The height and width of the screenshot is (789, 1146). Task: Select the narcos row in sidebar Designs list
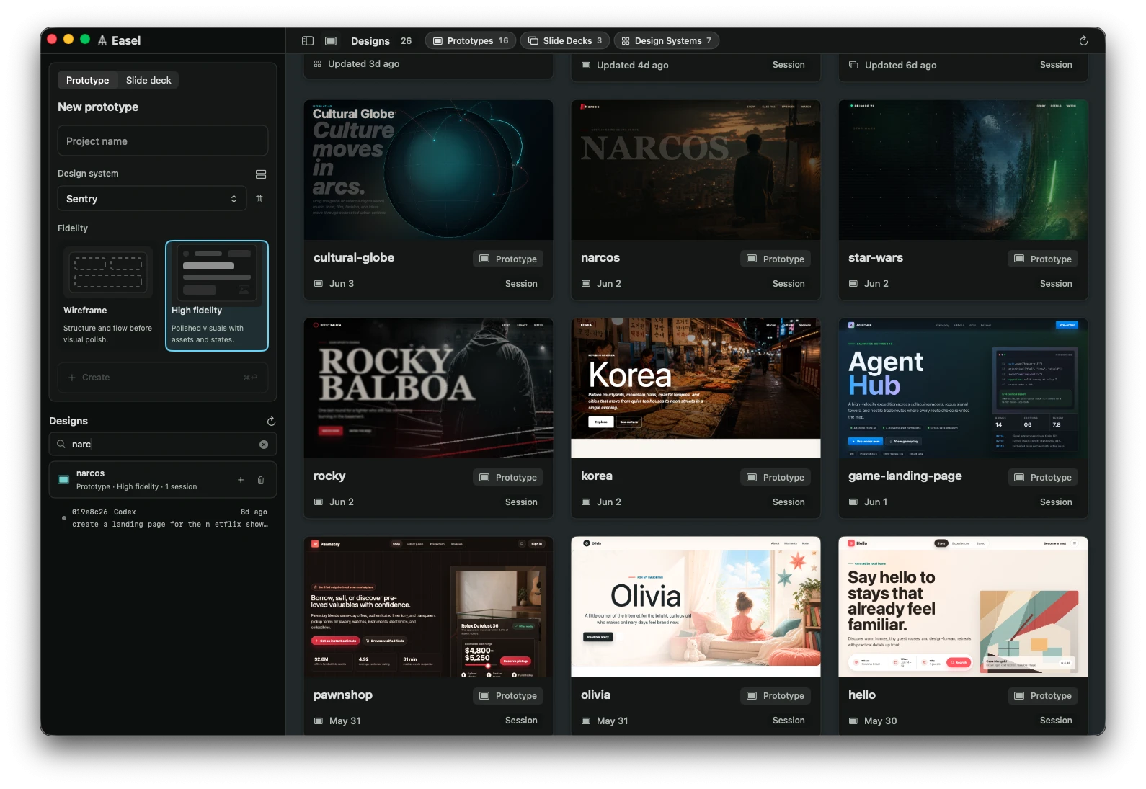coord(163,480)
